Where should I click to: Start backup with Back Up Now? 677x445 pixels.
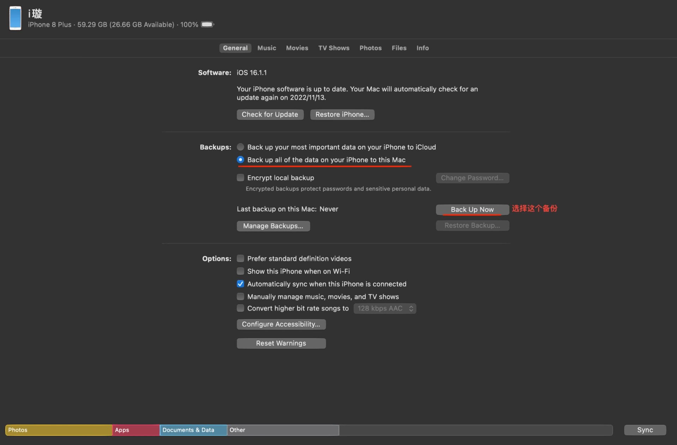[472, 209]
